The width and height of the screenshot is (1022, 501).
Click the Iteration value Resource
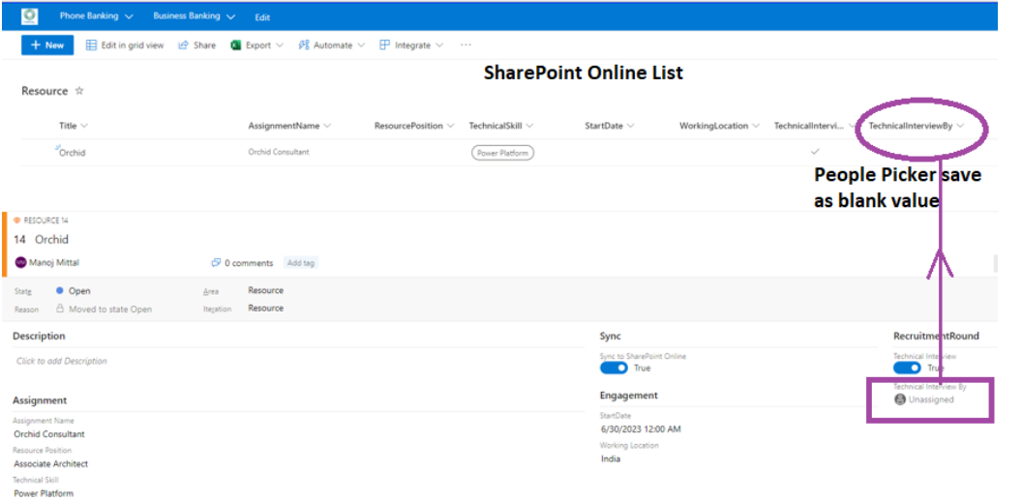pyautogui.click(x=265, y=309)
